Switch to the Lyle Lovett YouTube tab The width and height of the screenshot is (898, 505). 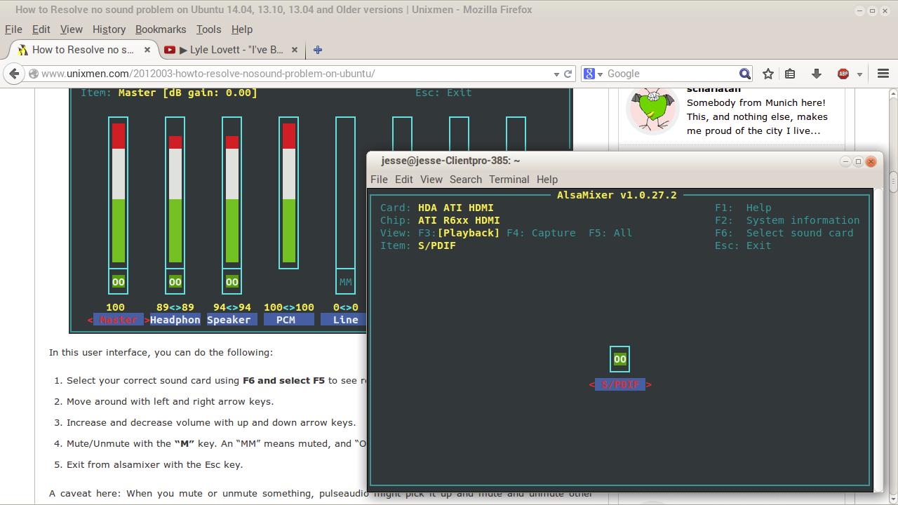(231, 50)
